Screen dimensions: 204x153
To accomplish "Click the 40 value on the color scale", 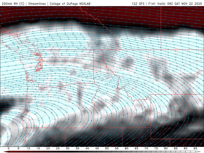I will click(x=87, y=148).
